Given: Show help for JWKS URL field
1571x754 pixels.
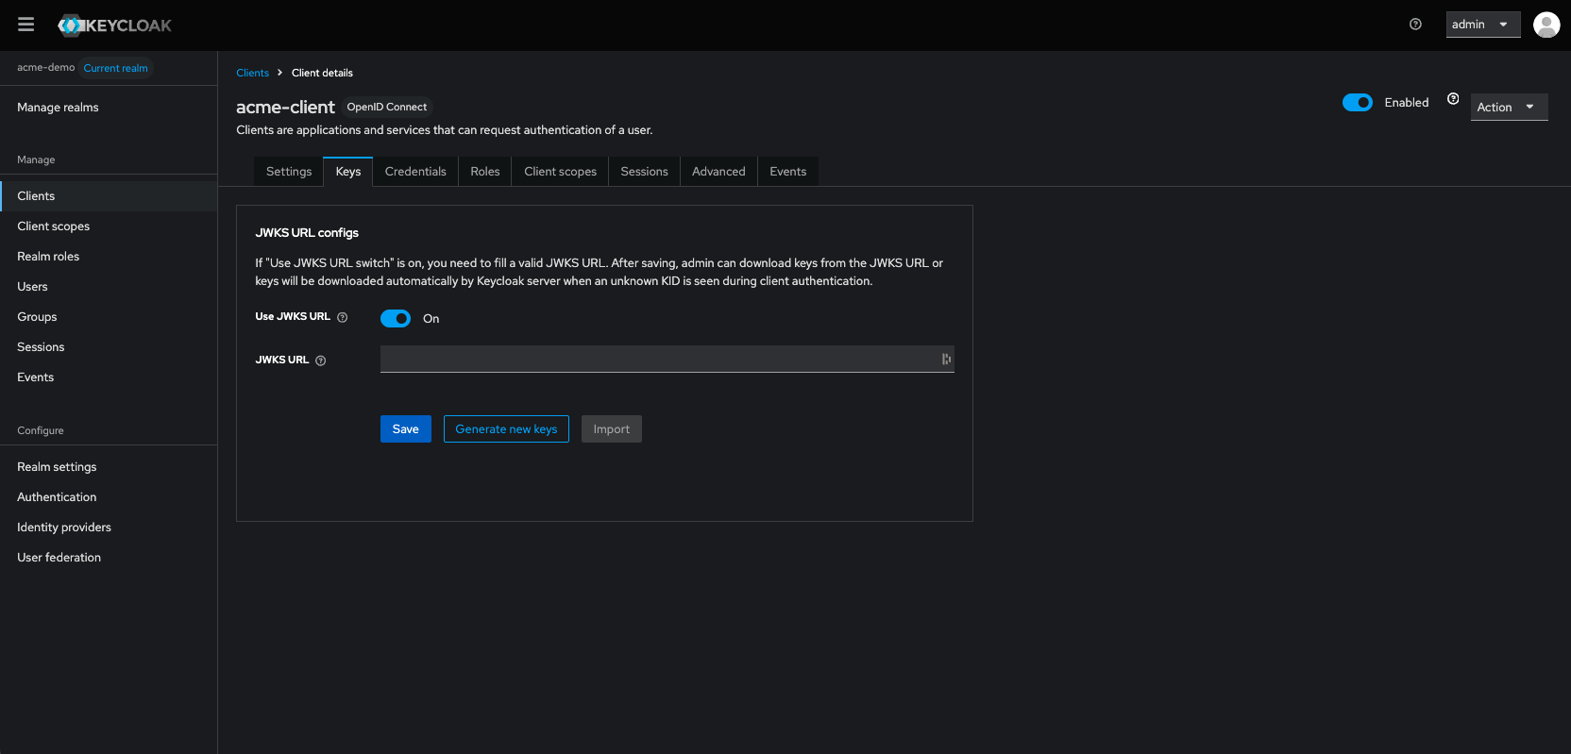Looking at the screenshot, I should pos(321,360).
